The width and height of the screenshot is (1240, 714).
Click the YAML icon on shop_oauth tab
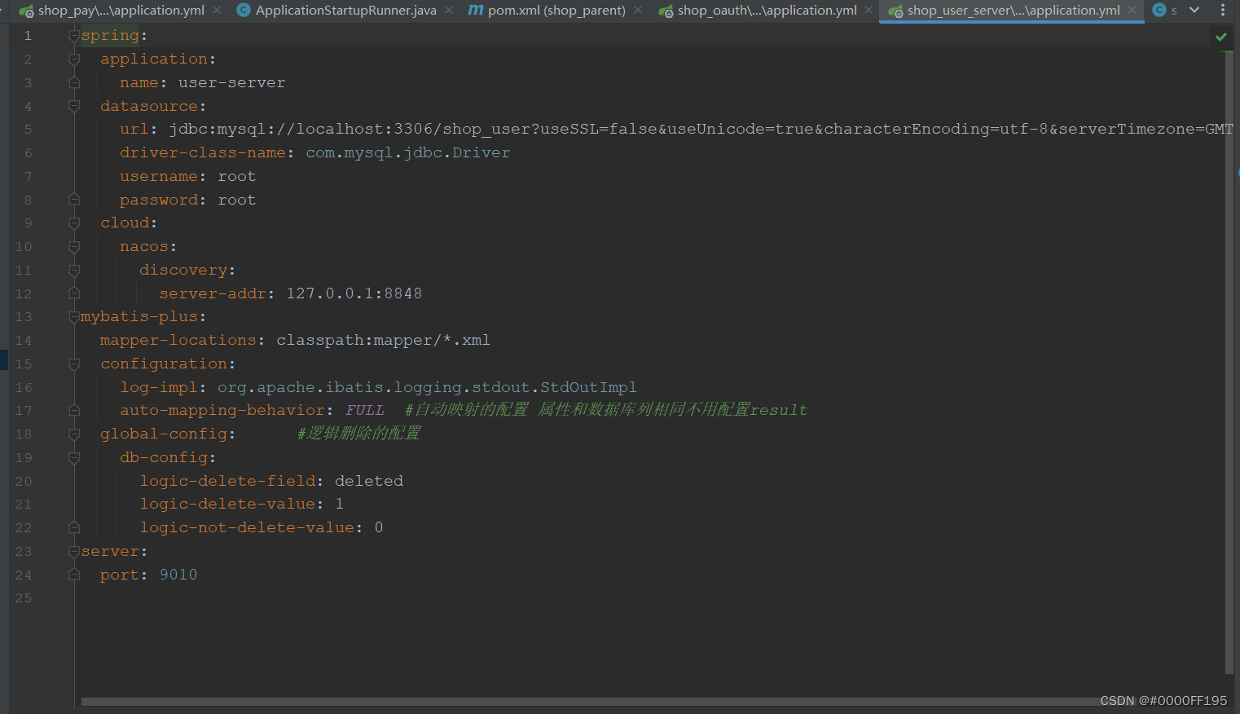coord(667,11)
